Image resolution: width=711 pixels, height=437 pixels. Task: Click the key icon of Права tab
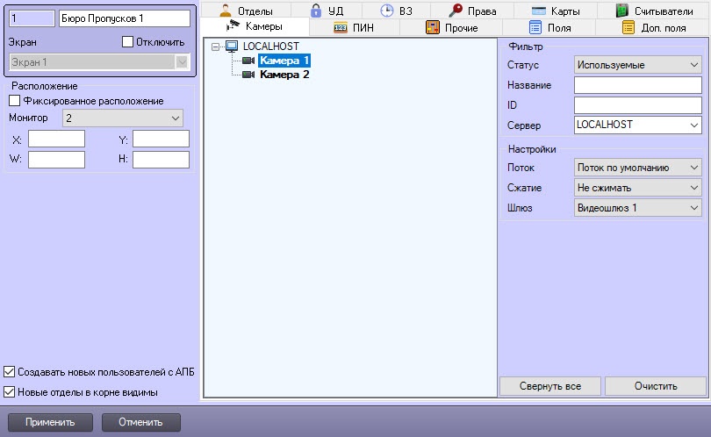pyautogui.click(x=456, y=11)
